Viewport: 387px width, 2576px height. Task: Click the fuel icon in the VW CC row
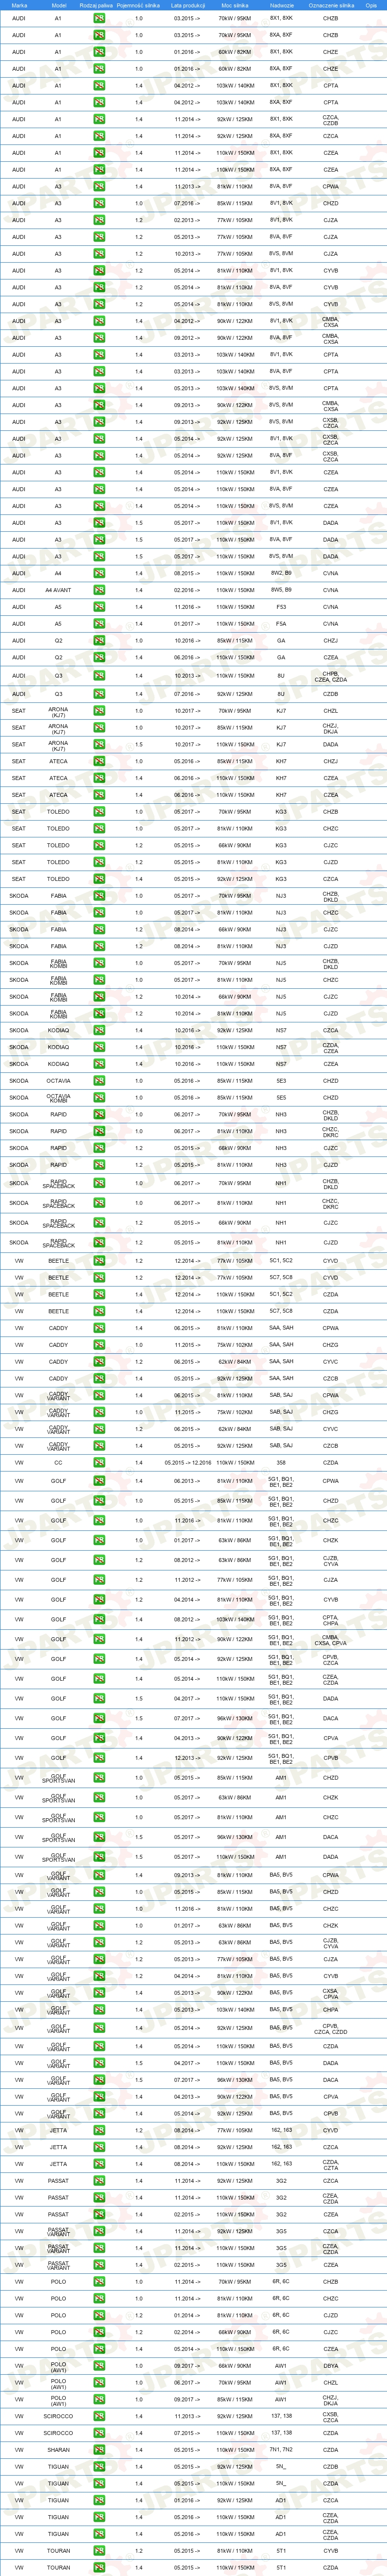(99, 1462)
